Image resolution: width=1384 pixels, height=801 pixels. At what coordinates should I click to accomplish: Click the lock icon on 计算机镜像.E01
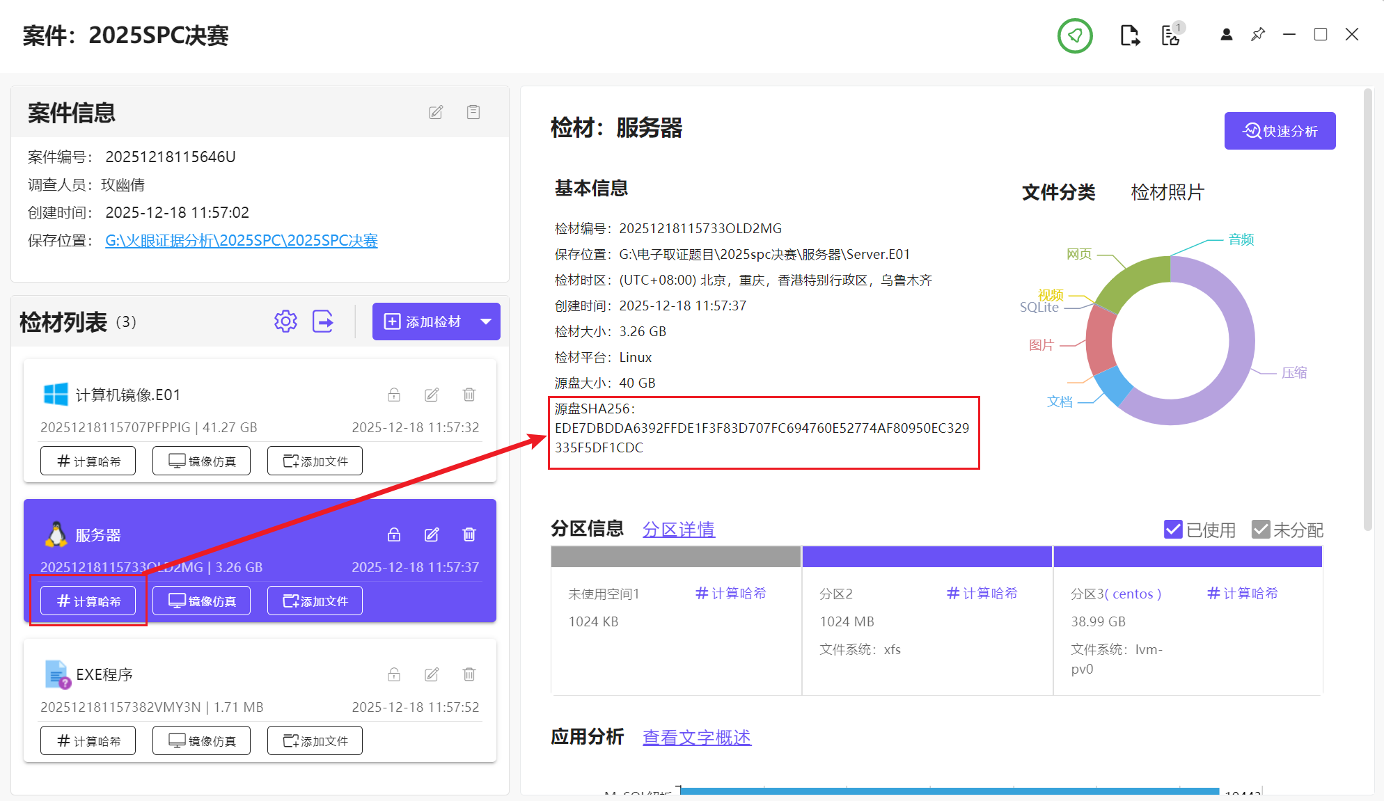(394, 395)
